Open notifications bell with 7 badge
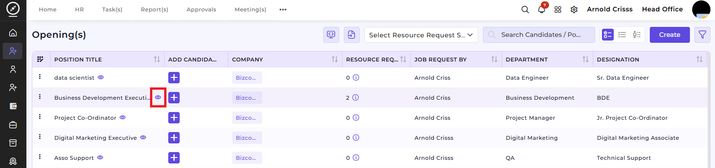715x168 pixels. 542,9
